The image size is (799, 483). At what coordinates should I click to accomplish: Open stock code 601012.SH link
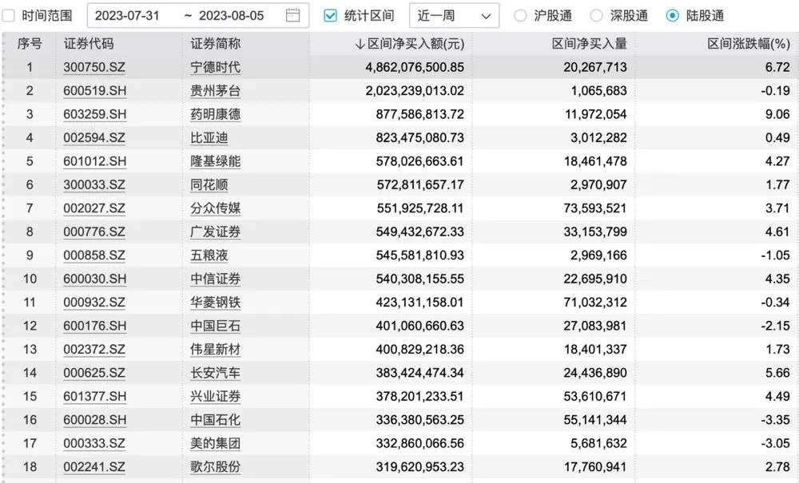pyautogui.click(x=95, y=161)
